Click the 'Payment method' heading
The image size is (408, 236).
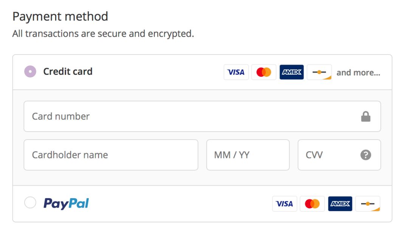point(60,16)
